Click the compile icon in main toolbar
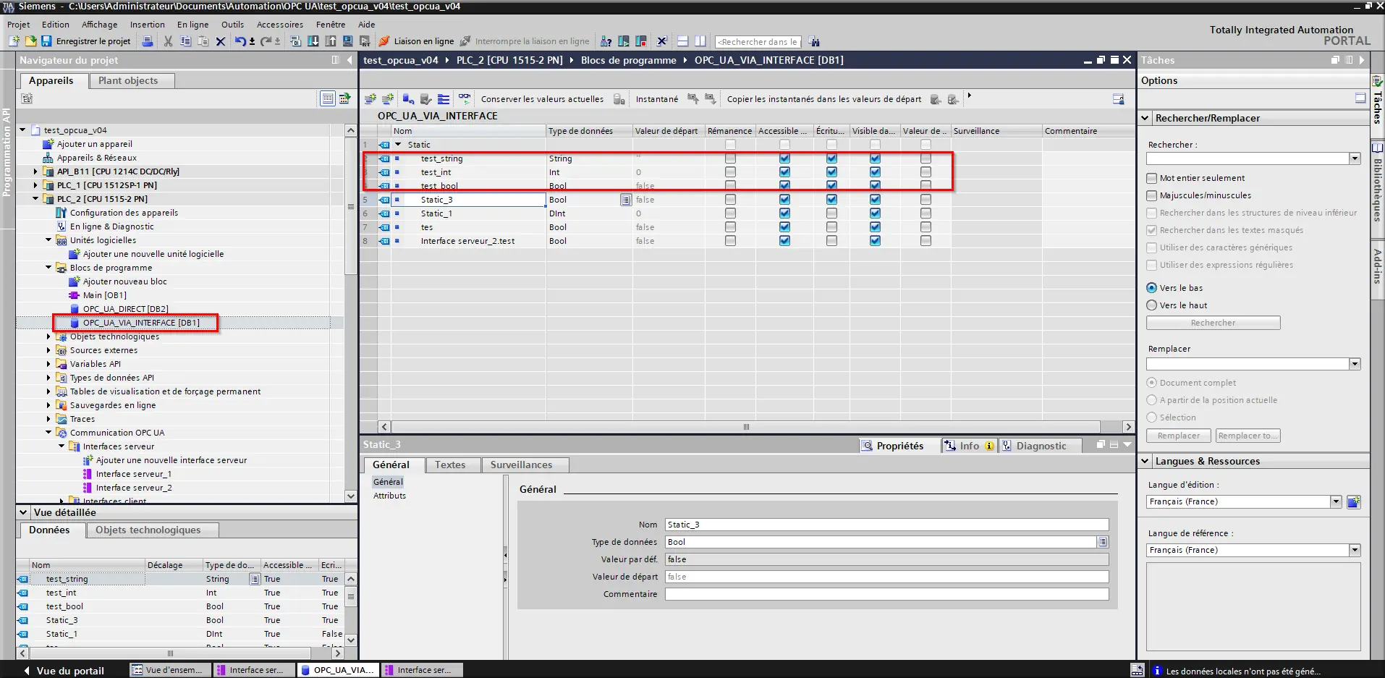 point(295,41)
